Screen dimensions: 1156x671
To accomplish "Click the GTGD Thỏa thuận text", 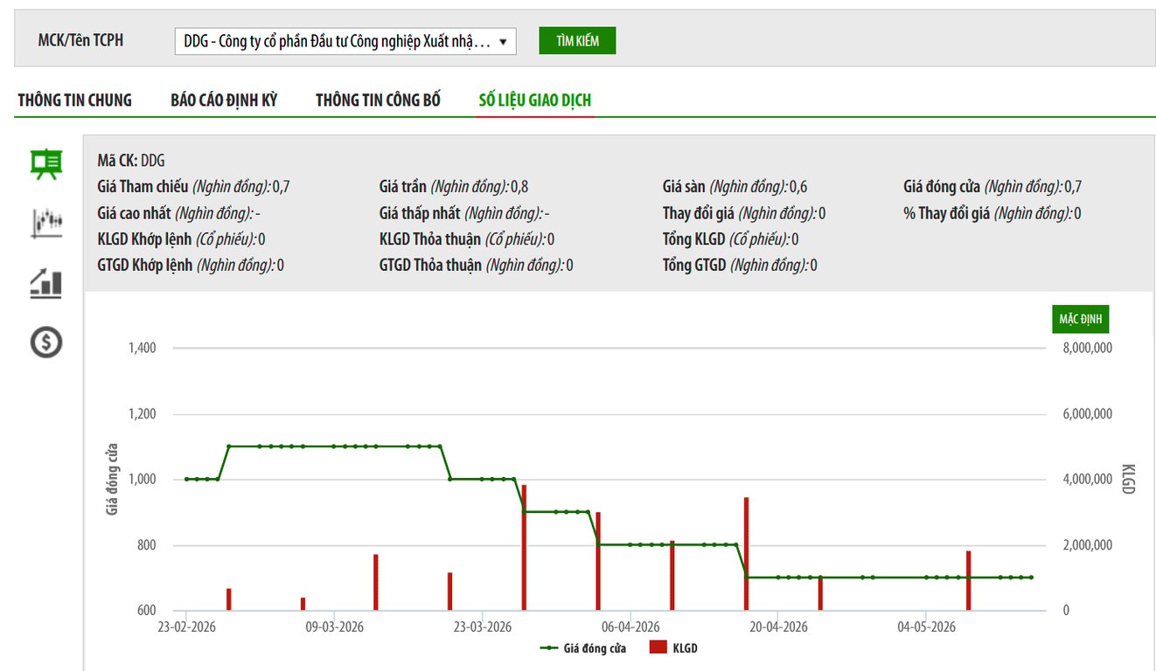I will 477,266.
